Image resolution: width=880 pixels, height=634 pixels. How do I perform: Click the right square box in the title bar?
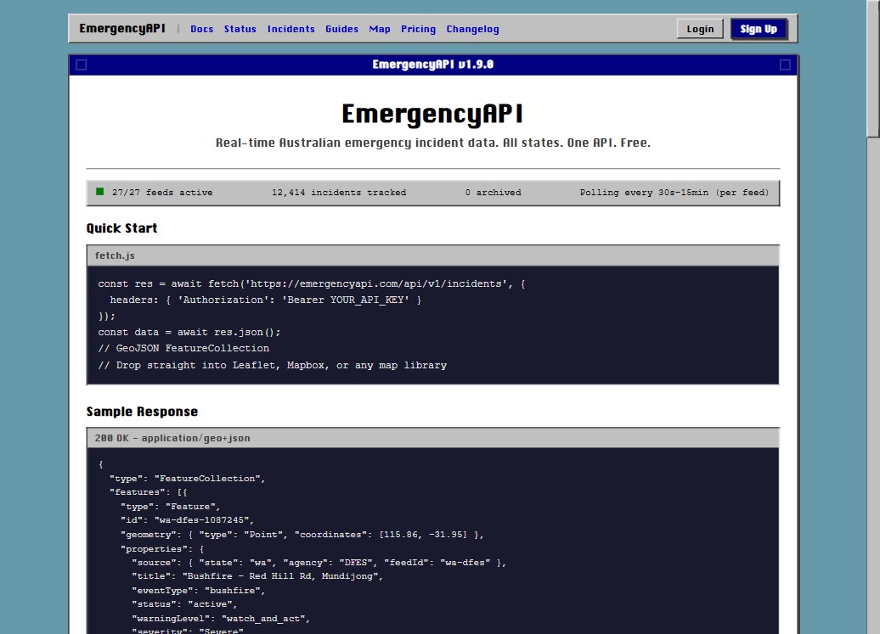[x=785, y=65]
